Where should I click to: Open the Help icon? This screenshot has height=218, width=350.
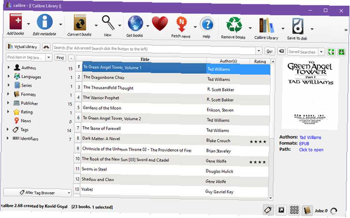207,24
